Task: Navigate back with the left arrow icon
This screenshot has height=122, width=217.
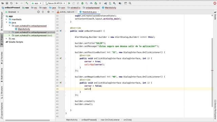Action: coord(17,3)
